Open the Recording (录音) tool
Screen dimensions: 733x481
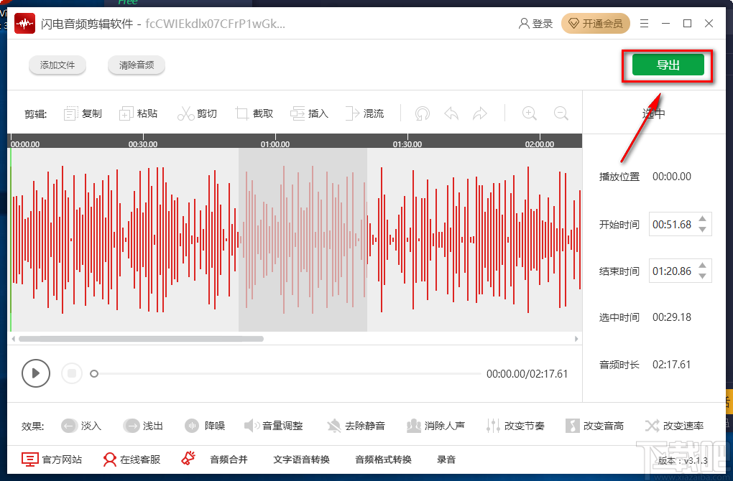point(446,459)
